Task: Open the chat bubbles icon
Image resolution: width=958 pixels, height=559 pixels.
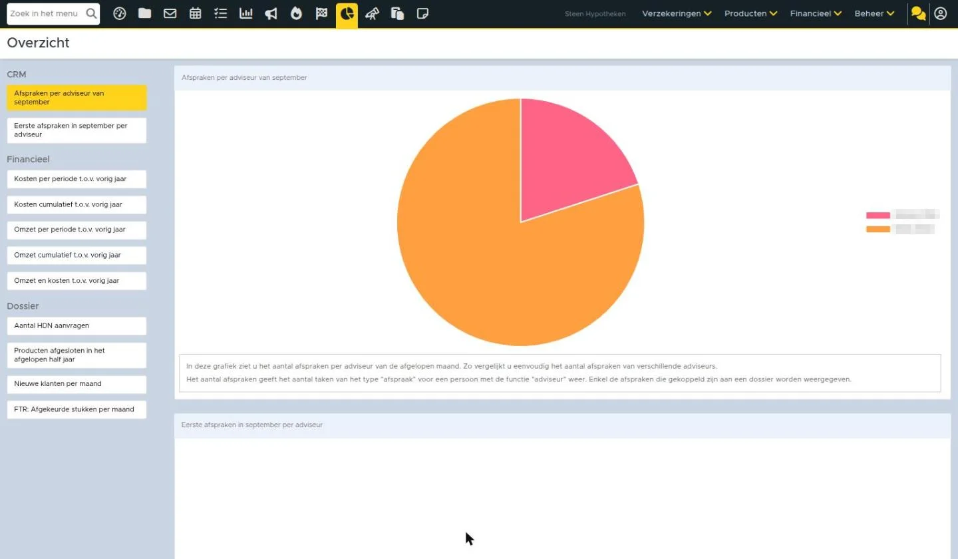Action: point(919,13)
